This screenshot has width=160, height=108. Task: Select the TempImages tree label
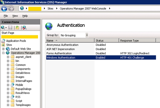pos(23,105)
